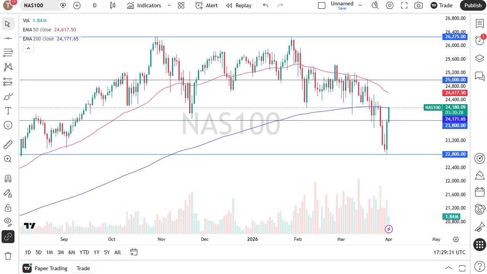This screenshot has height=274, width=487.
Task: Collapse the indicator legend with the arrow
Action: click(28, 48)
